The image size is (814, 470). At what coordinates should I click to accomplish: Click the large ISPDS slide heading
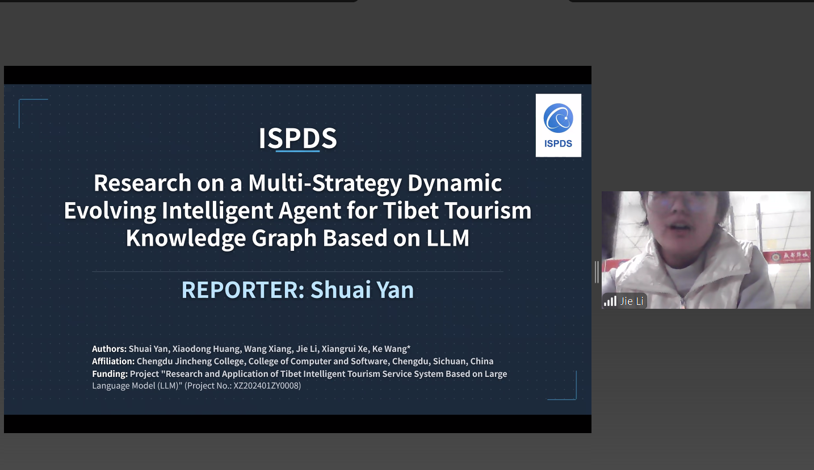point(297,139)
